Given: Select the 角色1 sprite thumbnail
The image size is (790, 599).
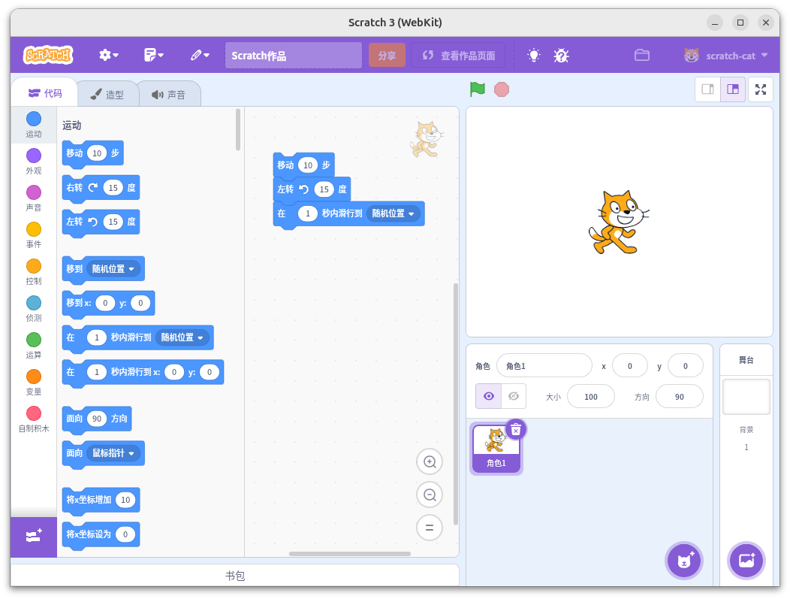Looking at the screenshot, I should click(x=496, y=449).
